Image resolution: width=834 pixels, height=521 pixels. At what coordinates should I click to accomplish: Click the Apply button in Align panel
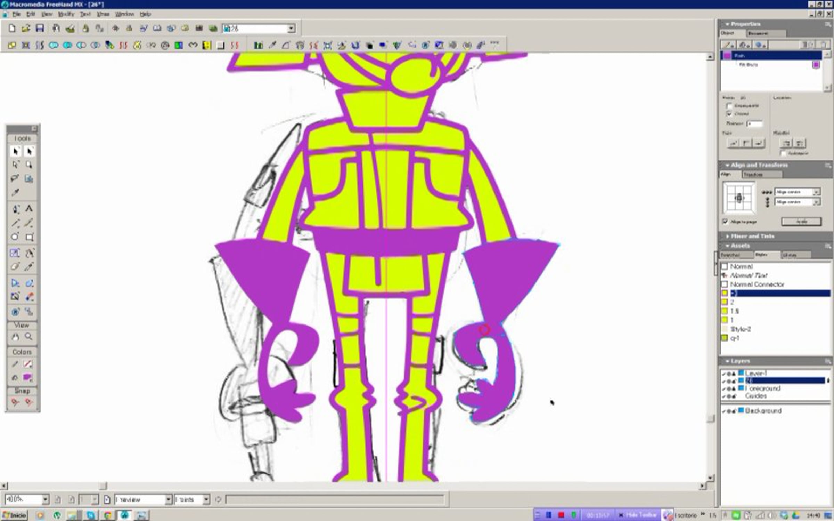tap(801, 222)
